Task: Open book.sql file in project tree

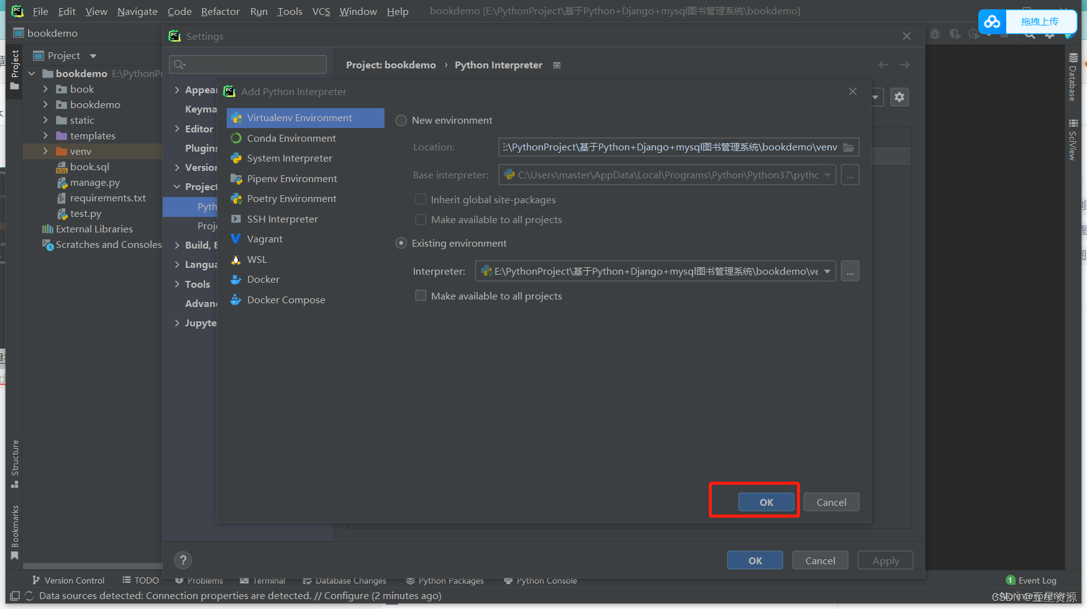Action: 89,167
